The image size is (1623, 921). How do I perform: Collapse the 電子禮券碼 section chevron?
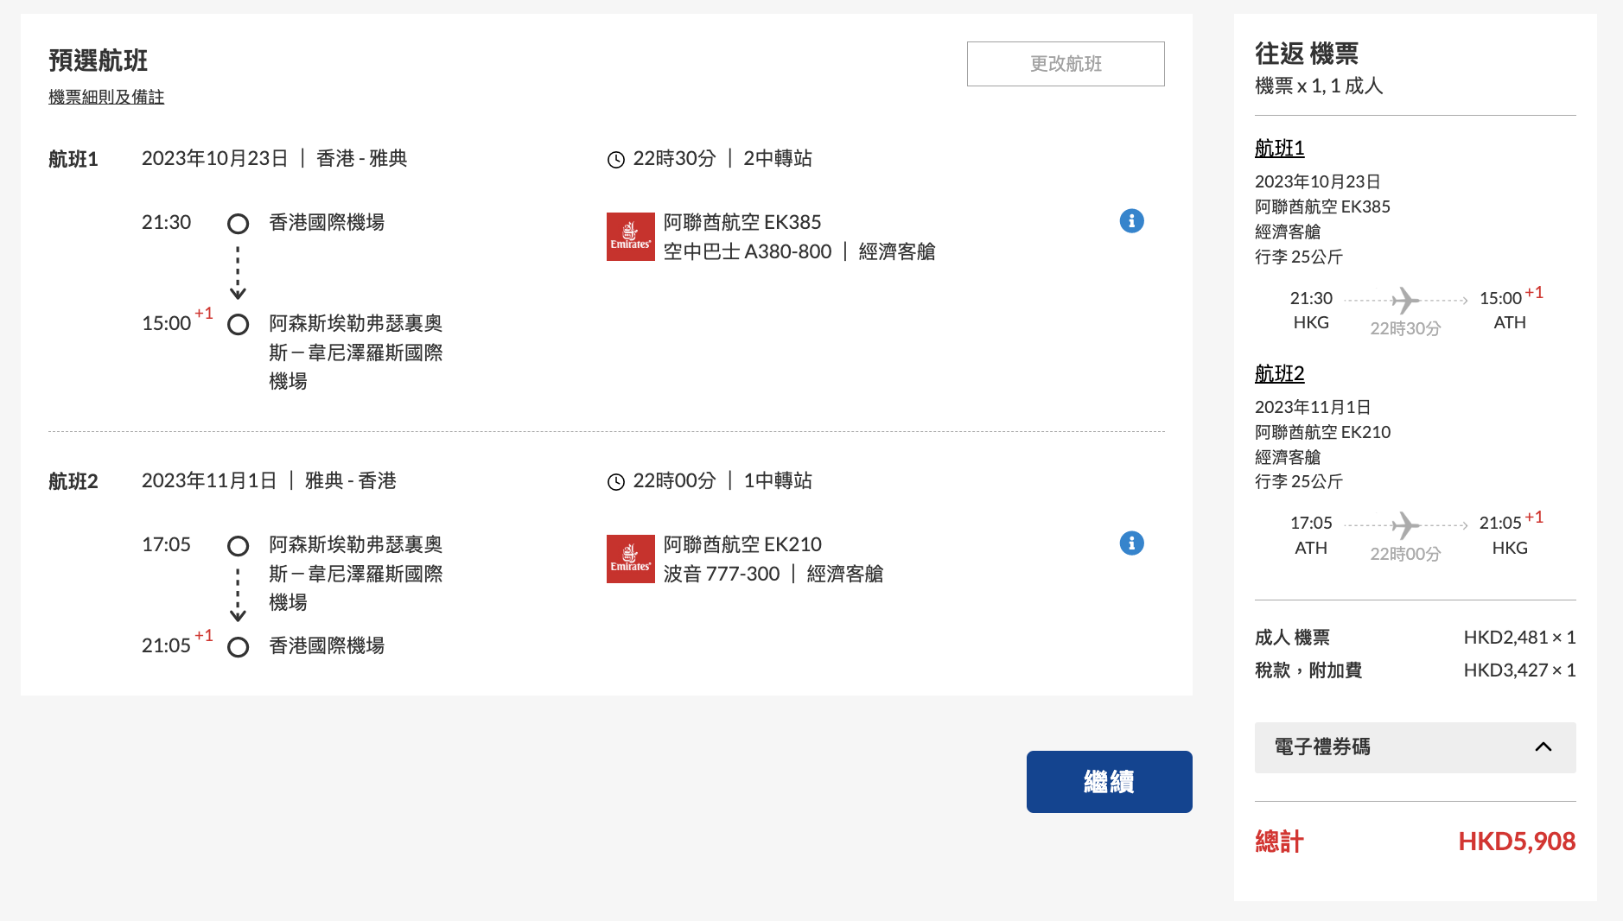pyautogui.click(x=1543, y=747)
